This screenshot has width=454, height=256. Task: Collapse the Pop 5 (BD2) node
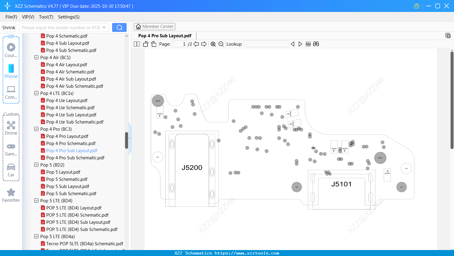(x=36, y=165)
